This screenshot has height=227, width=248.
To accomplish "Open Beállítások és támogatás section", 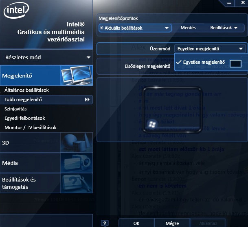I will [x=46, y=183].
